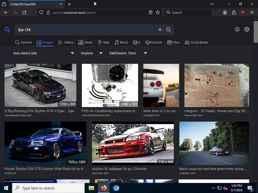Open the black coupe on road thumbnail
Image resolution: width=258 pixels, height=193 pixels.
pos(214,143)
